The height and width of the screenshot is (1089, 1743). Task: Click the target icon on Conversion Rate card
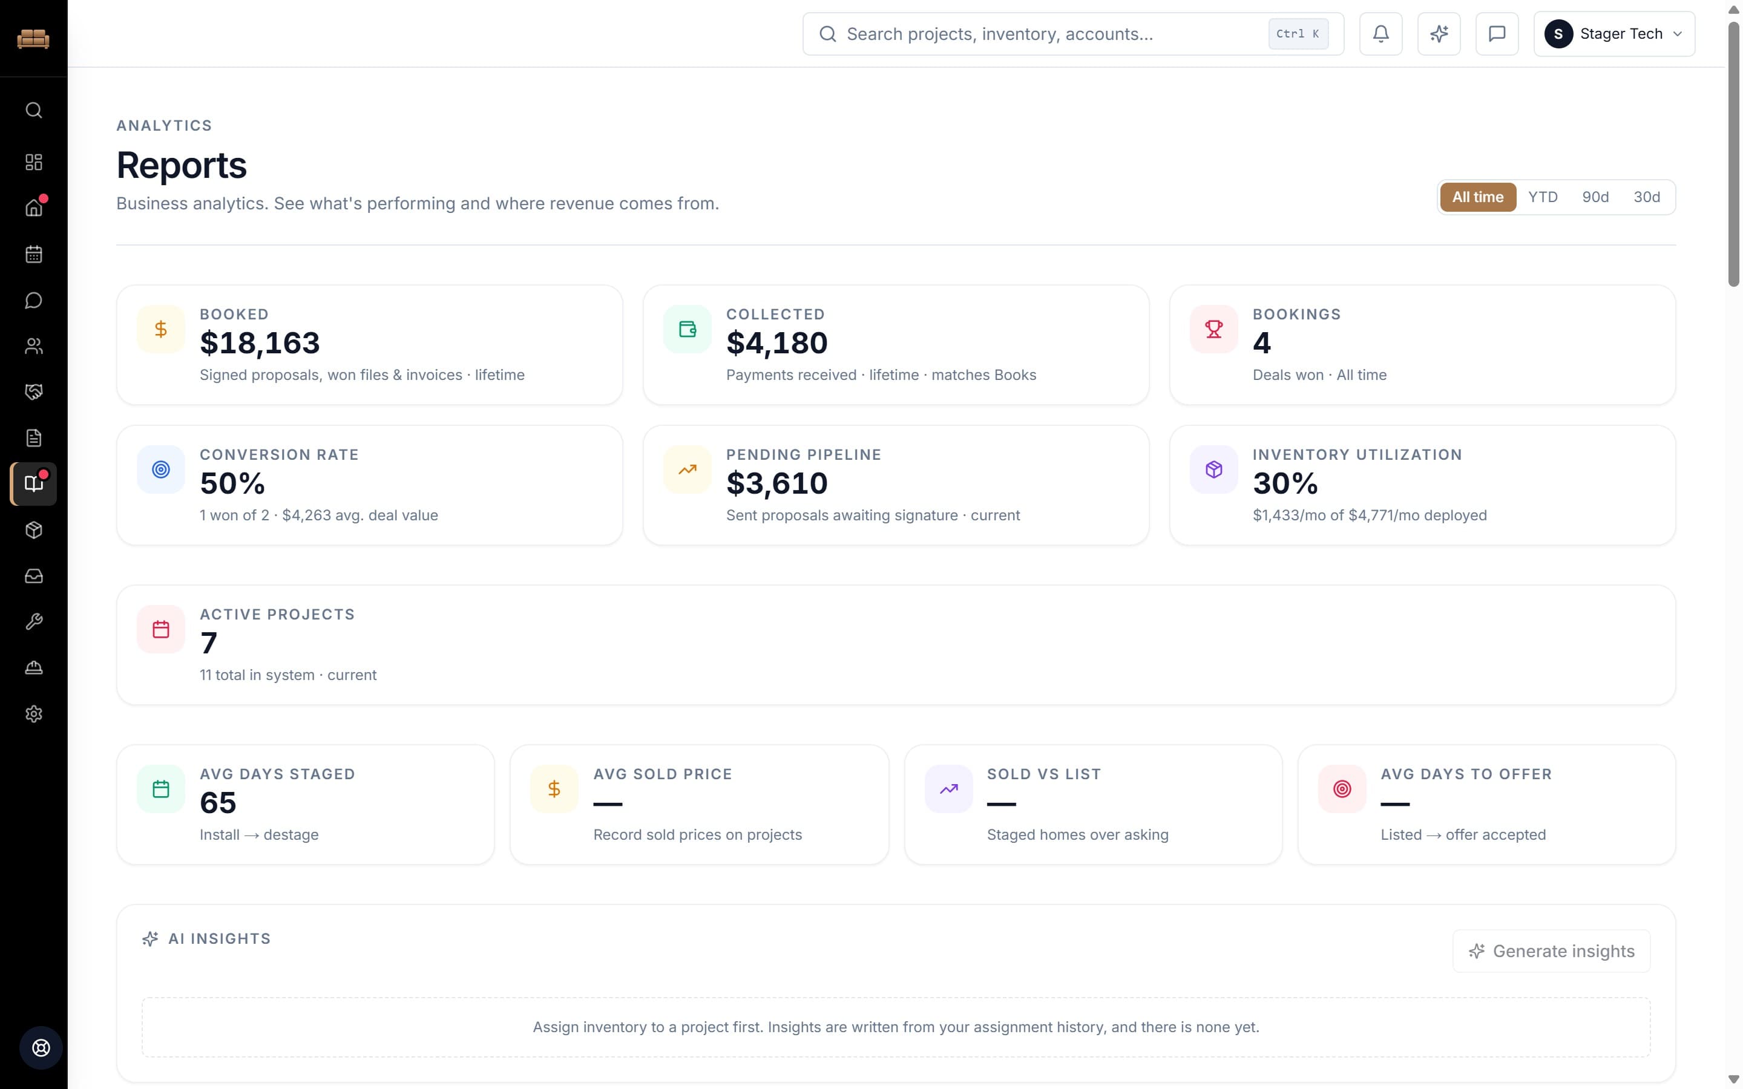[160, 469]
